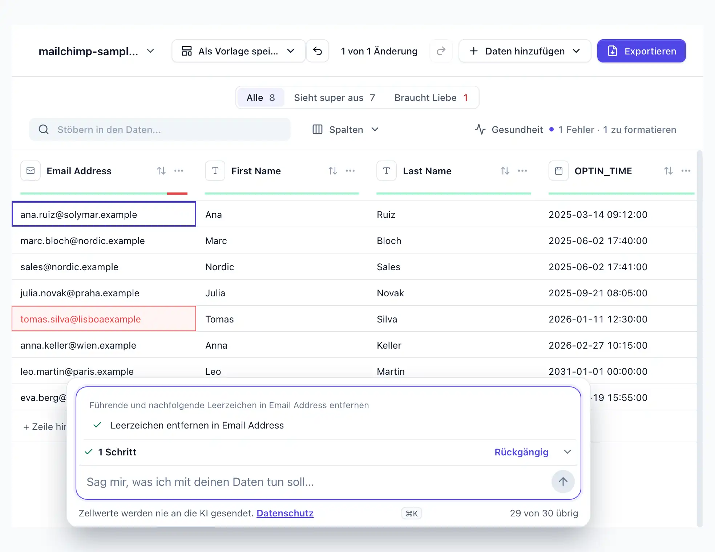
Task: Open the Datenschutz link
Action: pos(285,513)
